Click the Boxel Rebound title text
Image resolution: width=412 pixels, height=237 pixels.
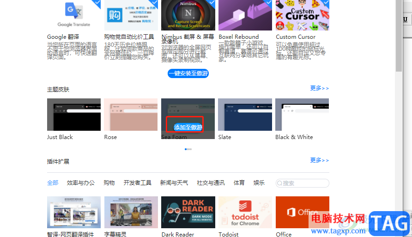coord(239,37)
